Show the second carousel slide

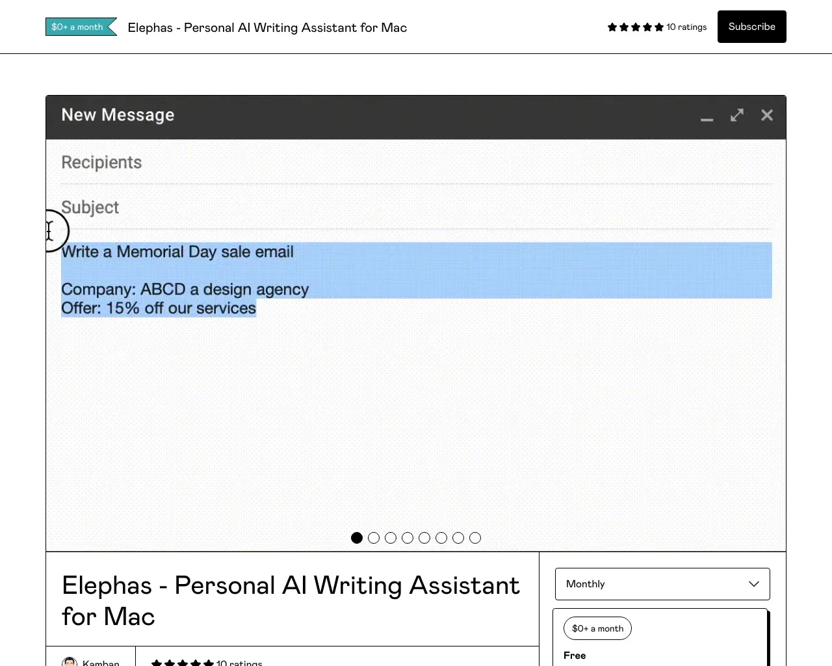tap(374, 538)
